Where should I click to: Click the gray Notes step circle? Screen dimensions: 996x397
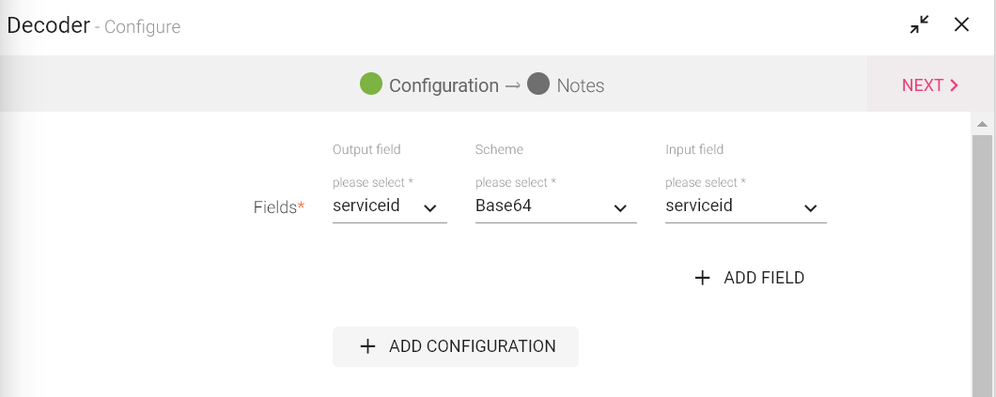[x=538, y=84]
